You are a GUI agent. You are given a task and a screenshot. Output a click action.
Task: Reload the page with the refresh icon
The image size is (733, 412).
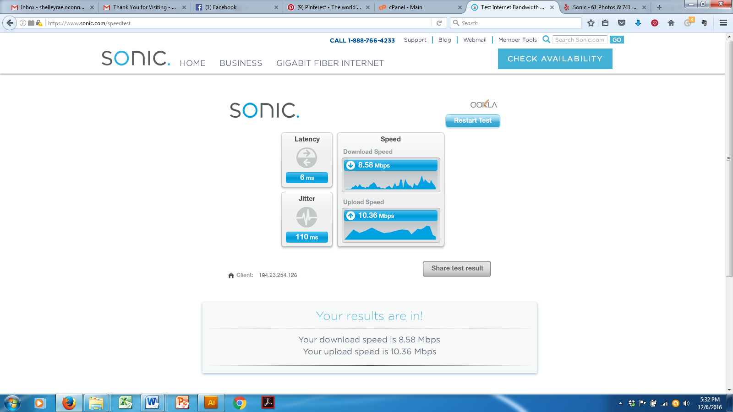[439, 23]
